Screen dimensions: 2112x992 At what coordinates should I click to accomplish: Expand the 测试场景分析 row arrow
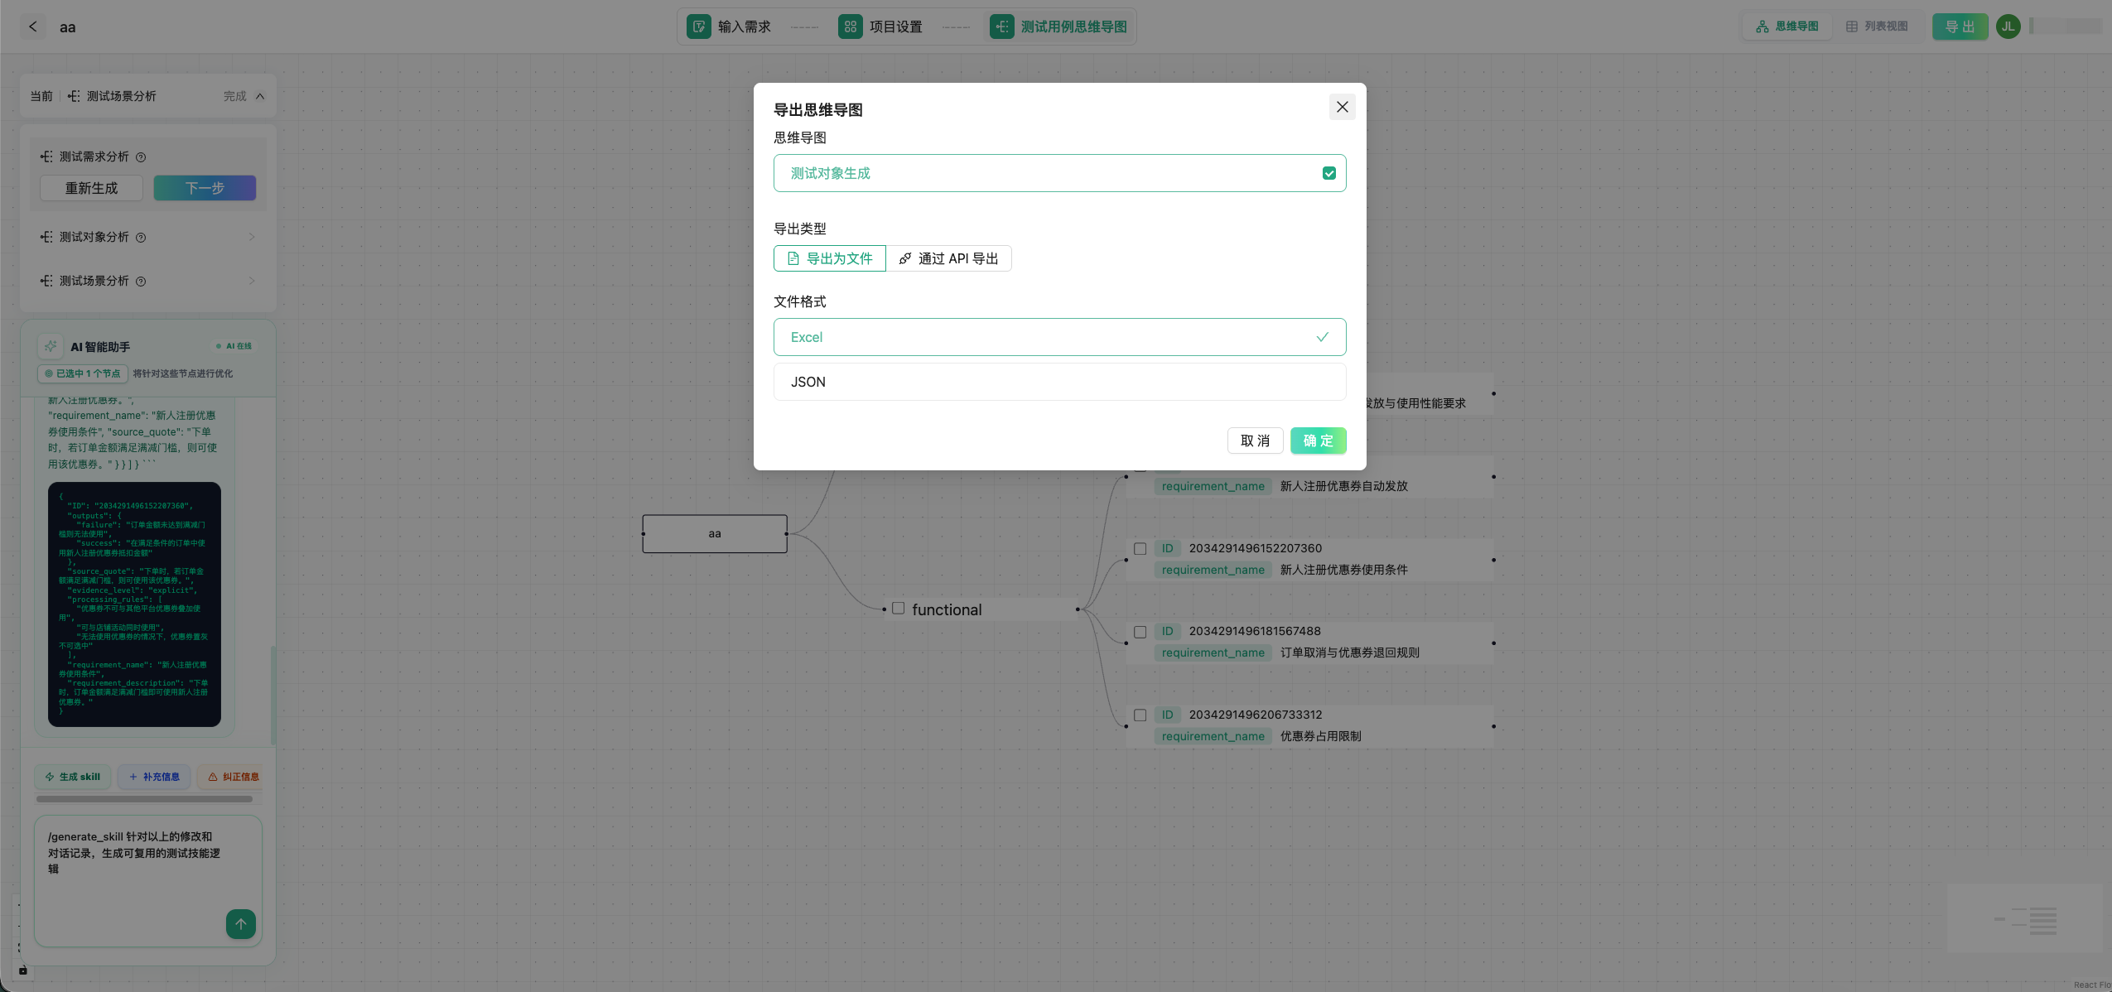pos(252,282)
